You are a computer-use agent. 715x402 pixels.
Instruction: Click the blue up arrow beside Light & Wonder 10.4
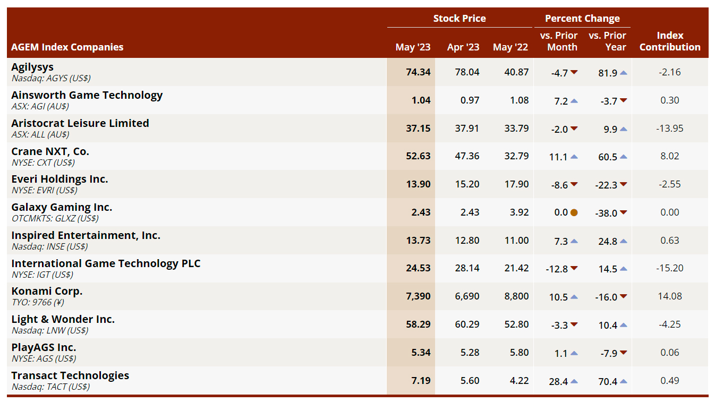(623, 326)
